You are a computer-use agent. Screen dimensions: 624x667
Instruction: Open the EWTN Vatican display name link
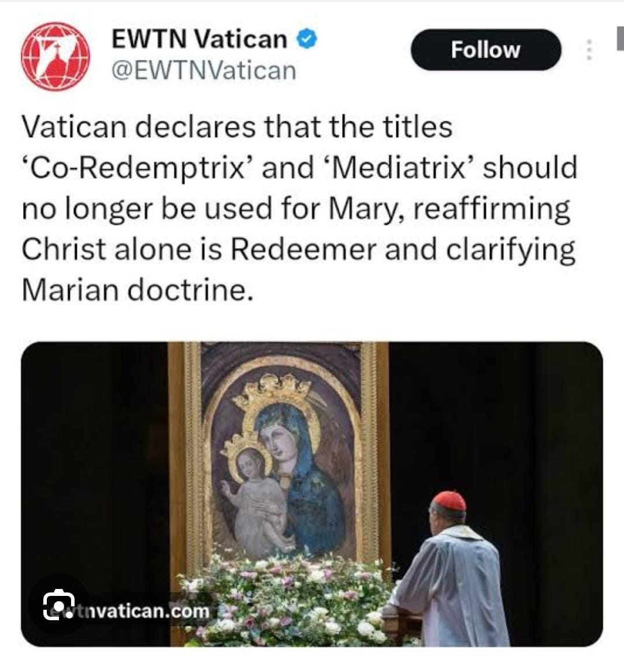click(x=199, y=39)
